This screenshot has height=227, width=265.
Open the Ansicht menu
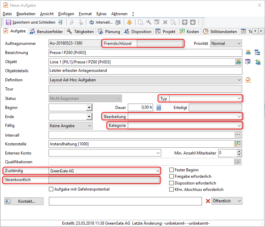tap(47, 14)
